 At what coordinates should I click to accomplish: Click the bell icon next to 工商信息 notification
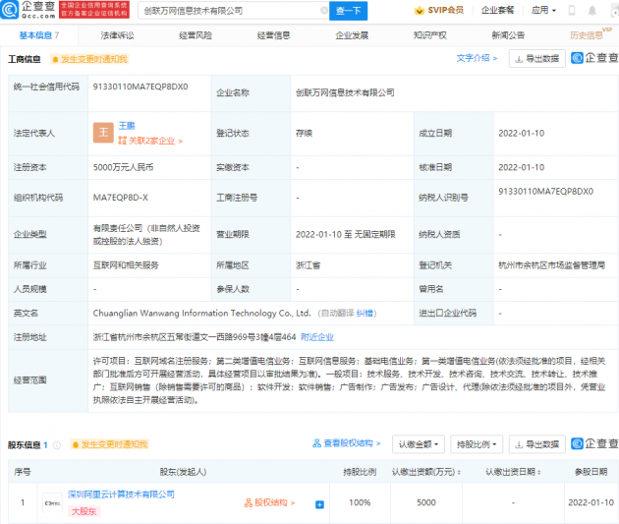(x=55, y=59)
